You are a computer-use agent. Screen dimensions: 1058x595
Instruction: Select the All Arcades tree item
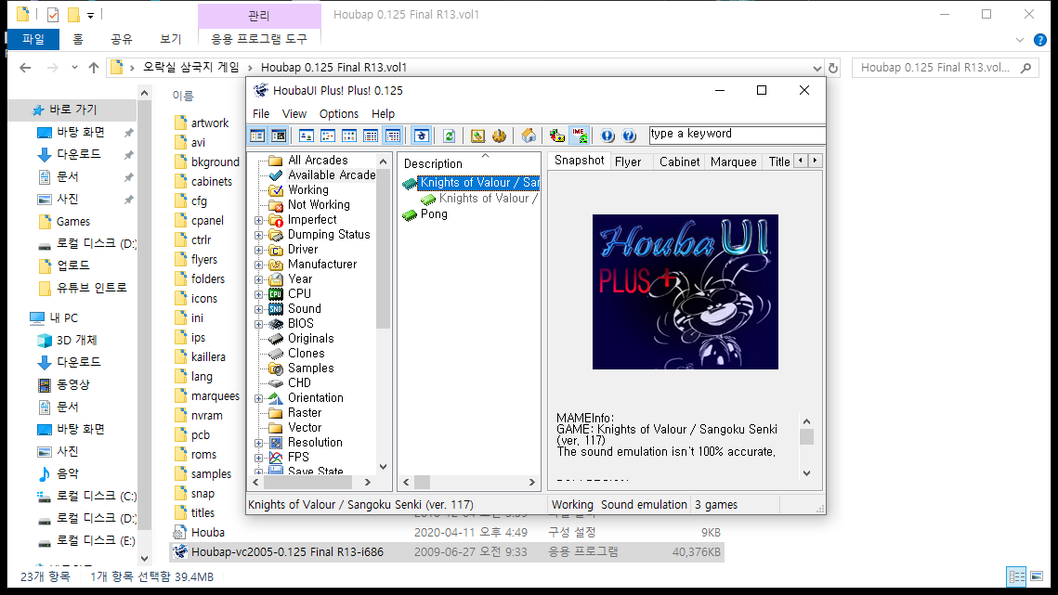318,160
